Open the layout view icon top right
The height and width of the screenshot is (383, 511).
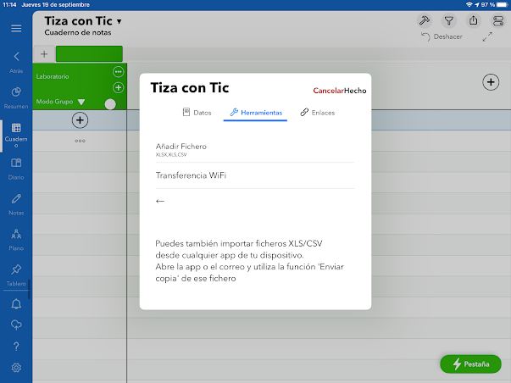pyautogui.click(x=498, y=21)
